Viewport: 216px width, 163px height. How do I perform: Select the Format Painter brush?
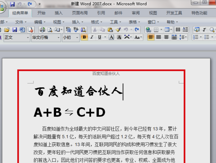tap(118, 30)
